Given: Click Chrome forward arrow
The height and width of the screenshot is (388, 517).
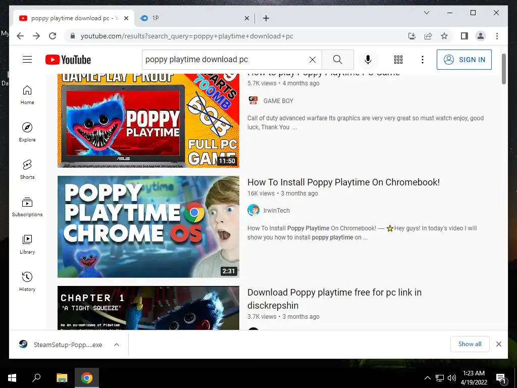Looking at the screenshot, I should 36,36.
